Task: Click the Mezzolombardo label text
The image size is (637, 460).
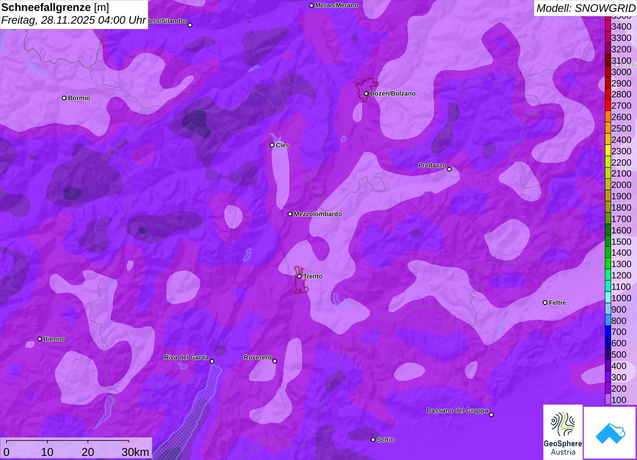Action: 318,214
